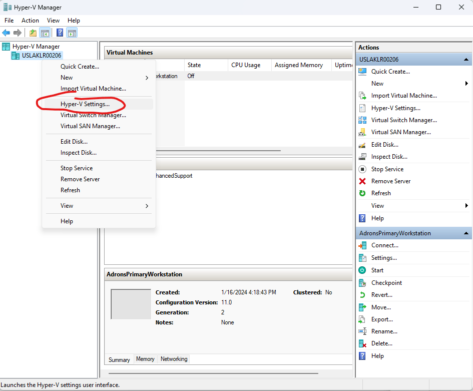Click the Delete icon in Actions pane
The height and width of the screenshot is (391, 473).
pos(362,343)
